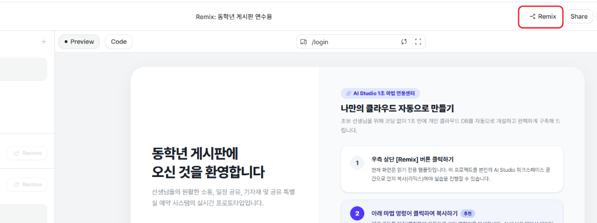Click the step number 1 circle

357,163
